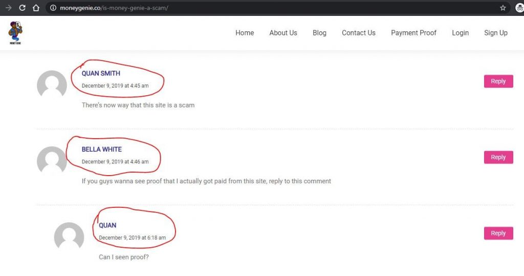Click author name QUAN SMITH
Image resolution: width=524 pixels, height=276 pixels.
(x=101, y=73)
